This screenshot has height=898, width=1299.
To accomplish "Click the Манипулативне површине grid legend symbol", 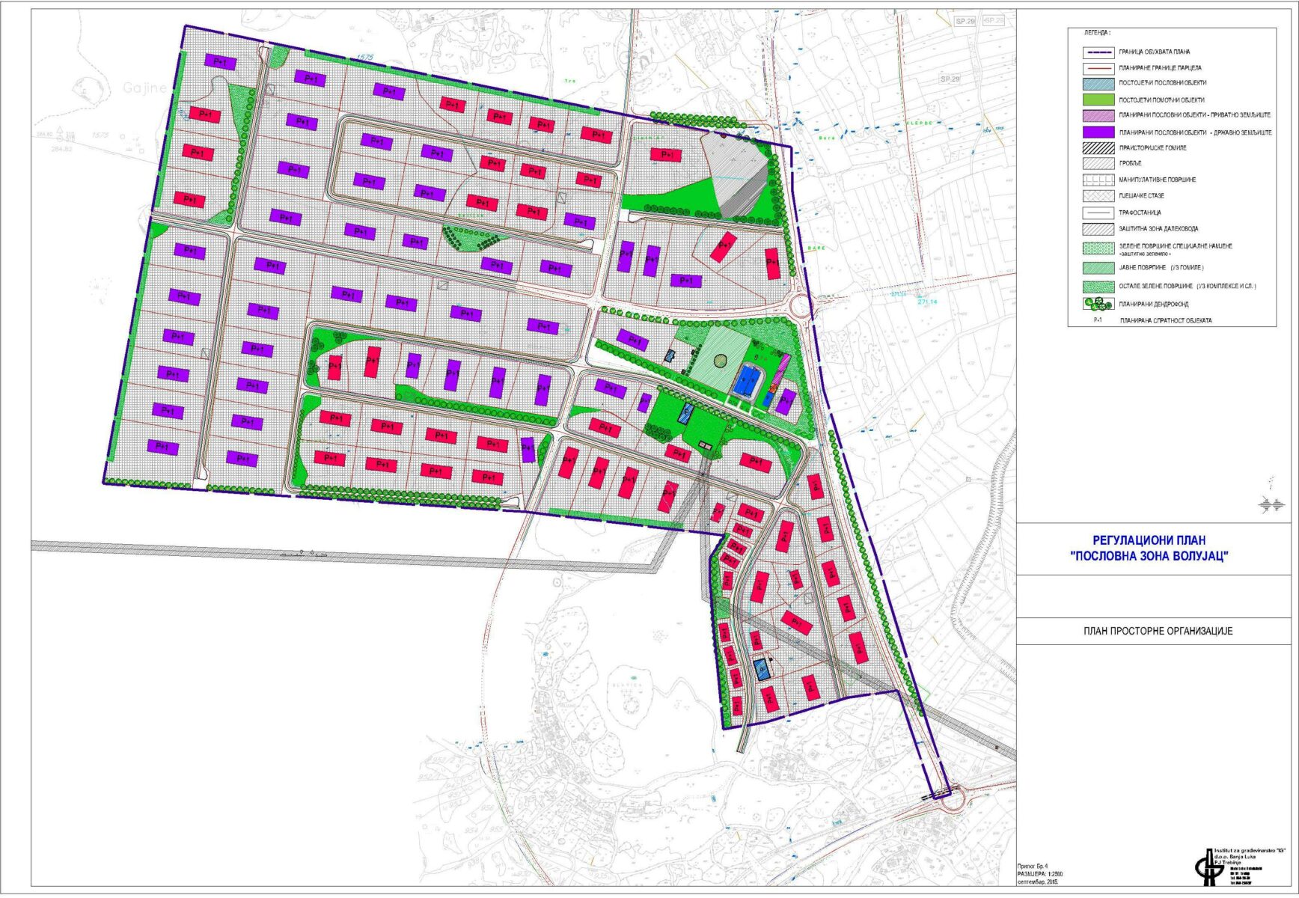I will pyautogui.click(x=1098, y=180).
